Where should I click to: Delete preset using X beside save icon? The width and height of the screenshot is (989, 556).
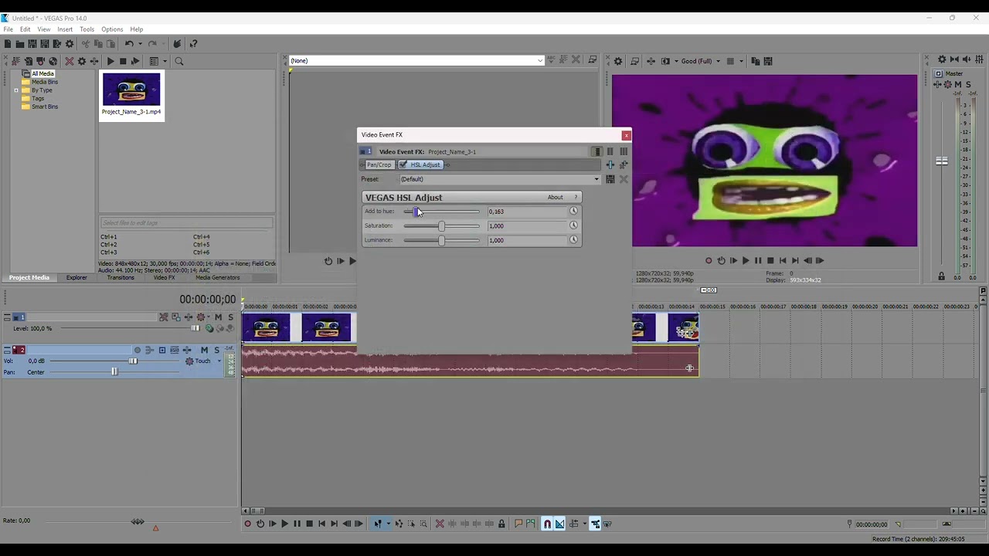(x=624, y=179)
